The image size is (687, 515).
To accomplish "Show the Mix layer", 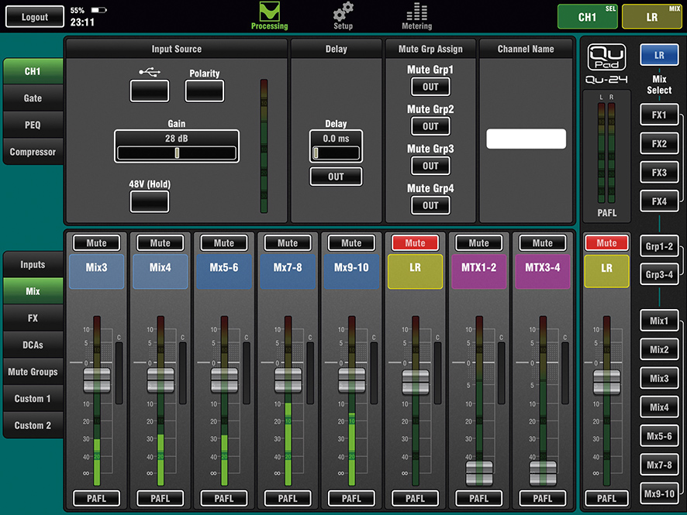I will [33, 291].
